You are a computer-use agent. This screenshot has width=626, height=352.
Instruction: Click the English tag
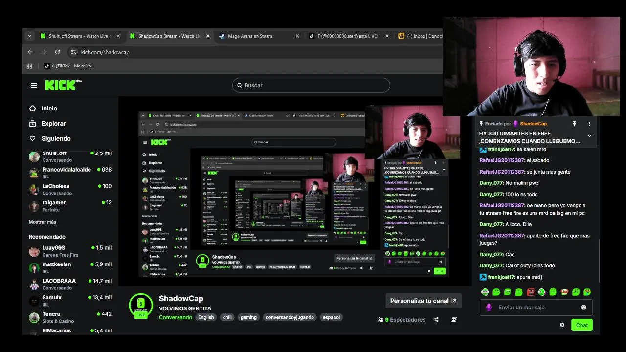pyautogui.click(x=206, y=317)
